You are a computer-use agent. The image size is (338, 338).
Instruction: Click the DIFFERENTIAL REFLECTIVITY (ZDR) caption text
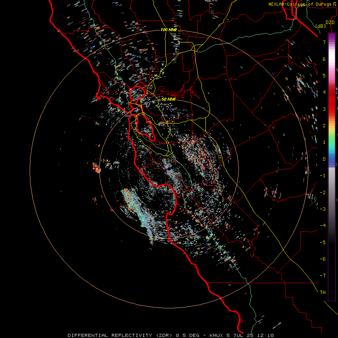(x=121, y=335)
